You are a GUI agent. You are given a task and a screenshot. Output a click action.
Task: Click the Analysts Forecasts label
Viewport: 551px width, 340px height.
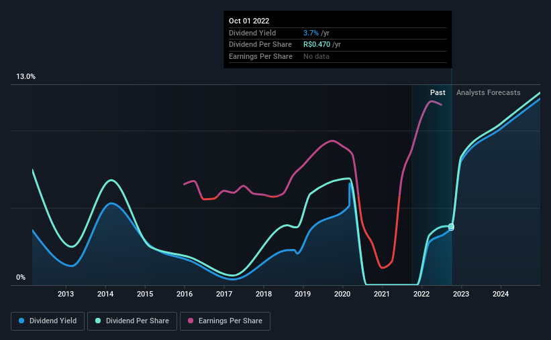click(488, 92)
